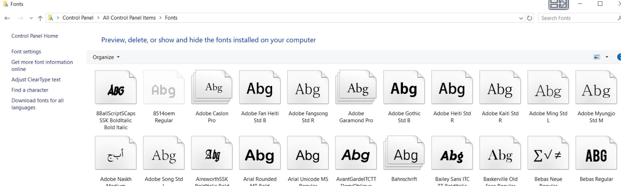Open Find a character link
This screenshot has width=621, height=186.
click(x=30, y=90)
